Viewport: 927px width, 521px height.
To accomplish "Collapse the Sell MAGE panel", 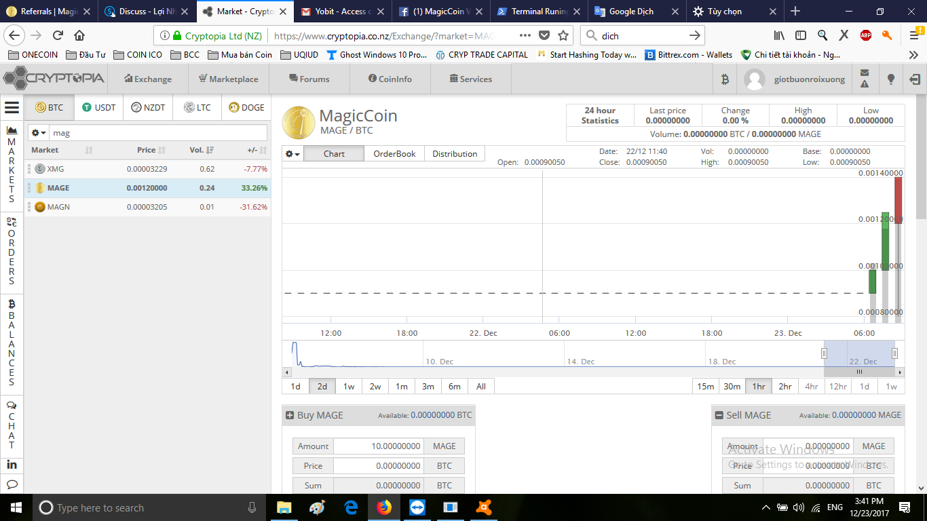I will pos(719,415).
